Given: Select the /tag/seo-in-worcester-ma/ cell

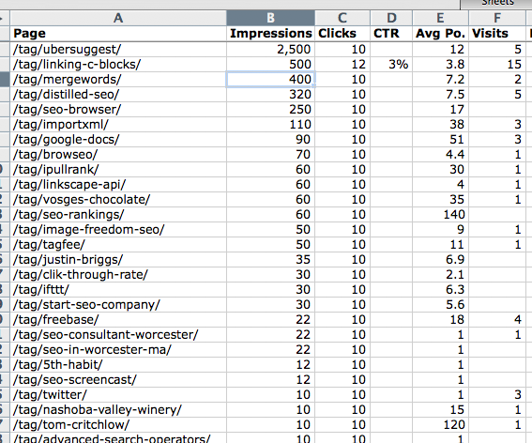Looking at the screenshot, I should pyautogui.click(x=118, y=350).
